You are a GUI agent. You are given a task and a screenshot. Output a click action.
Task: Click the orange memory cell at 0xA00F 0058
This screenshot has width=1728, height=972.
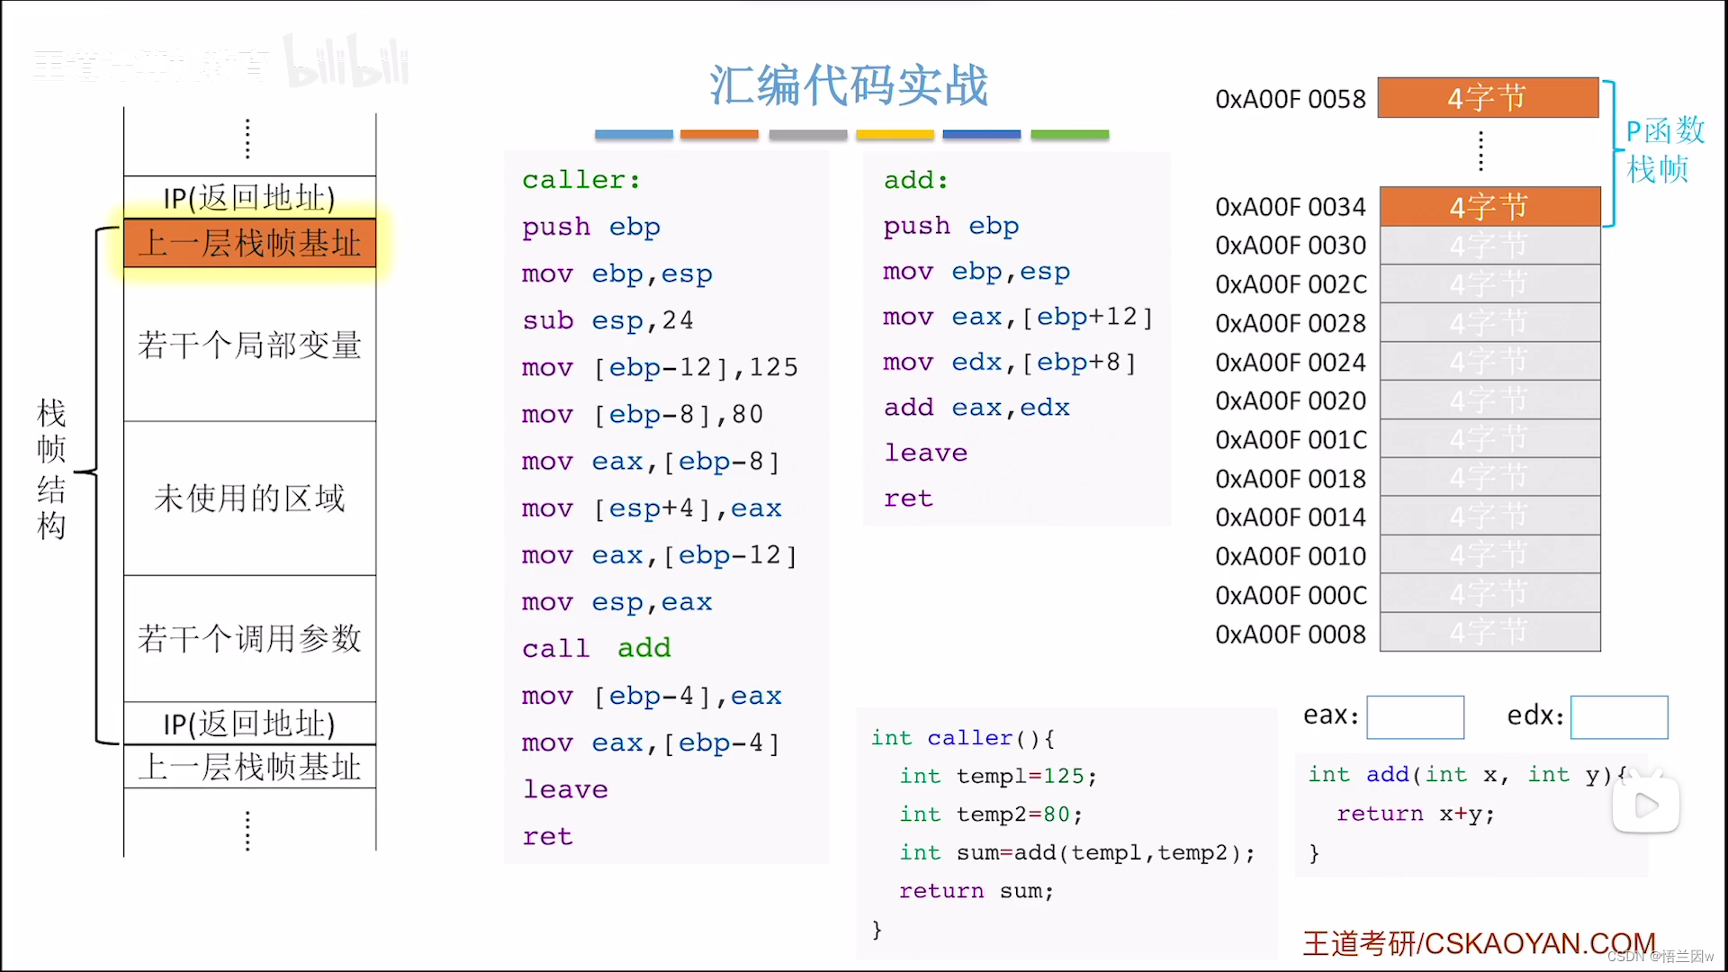click(x=1487, y=98)
